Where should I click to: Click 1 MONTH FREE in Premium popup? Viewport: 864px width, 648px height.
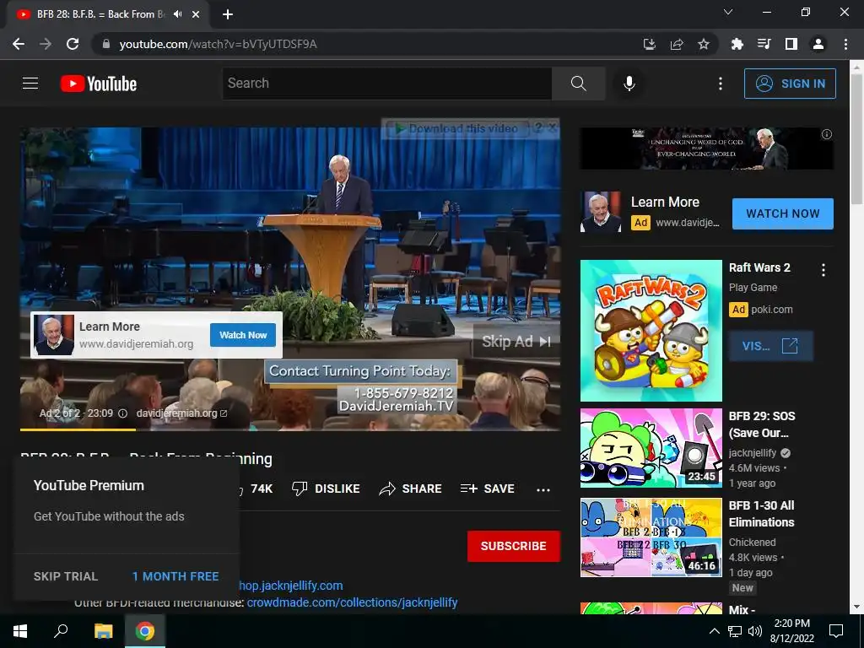175,576
